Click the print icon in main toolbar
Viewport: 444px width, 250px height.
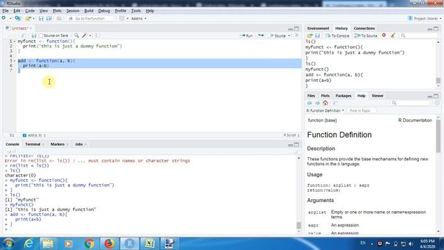point(59,19)
